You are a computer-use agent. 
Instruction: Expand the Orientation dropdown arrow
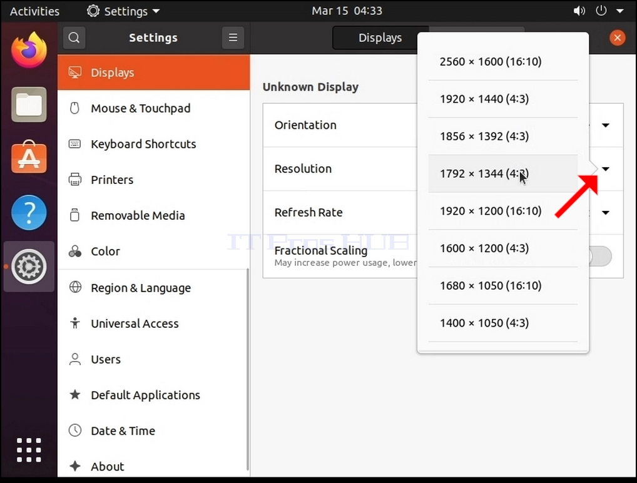point(606,125)
